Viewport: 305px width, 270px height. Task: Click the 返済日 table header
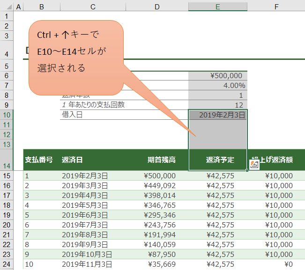click(x=93, y=160)
